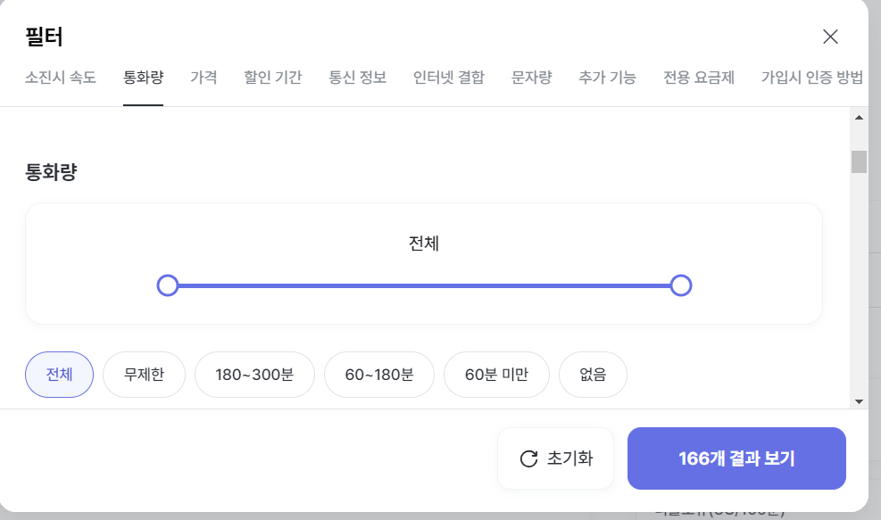The width and height of the screenshot is (881, 520).
Task: Click the middle of the 통화량 slider track
Action: [x=424, y=285]
